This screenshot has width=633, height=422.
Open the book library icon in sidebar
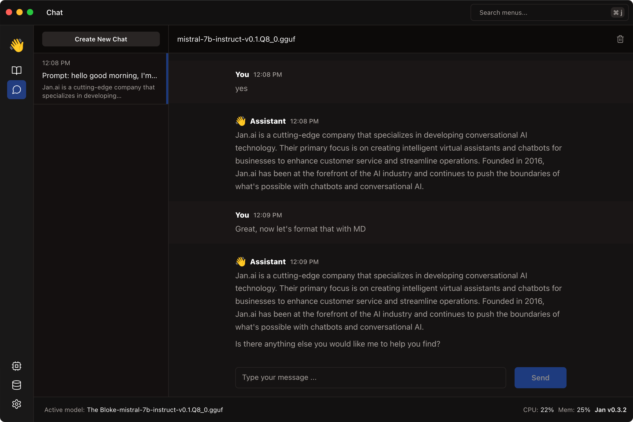[17, 70]
